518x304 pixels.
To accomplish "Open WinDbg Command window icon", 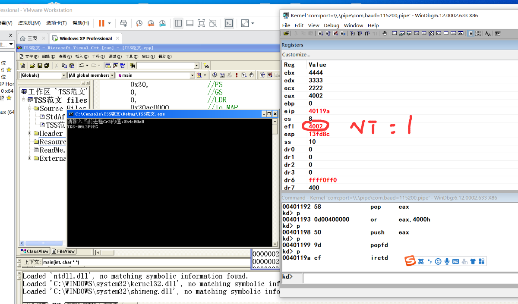I will click(395, 33).
